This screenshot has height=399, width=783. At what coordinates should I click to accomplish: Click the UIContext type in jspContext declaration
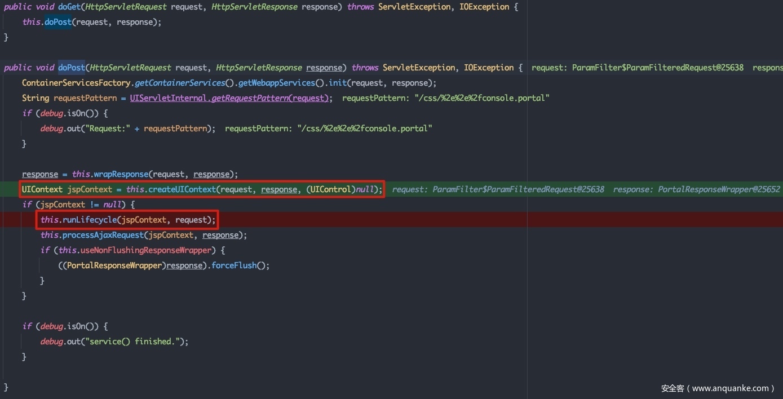click(x=42, y=189)
